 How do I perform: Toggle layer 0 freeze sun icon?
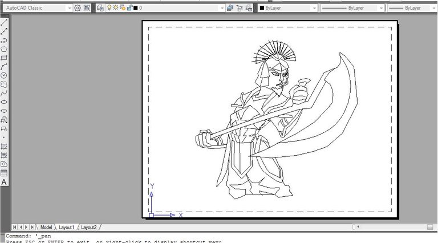(116, 8)
